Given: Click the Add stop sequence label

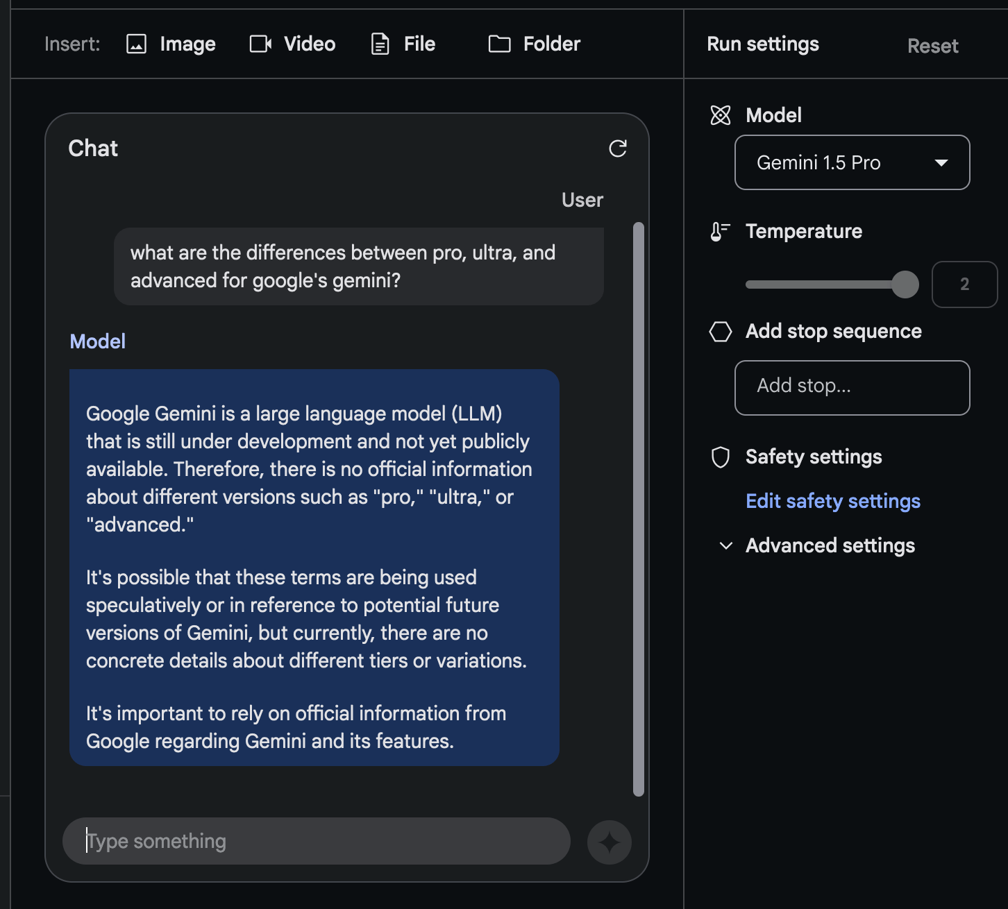Looking at the screenshot, I should point(834,332).
